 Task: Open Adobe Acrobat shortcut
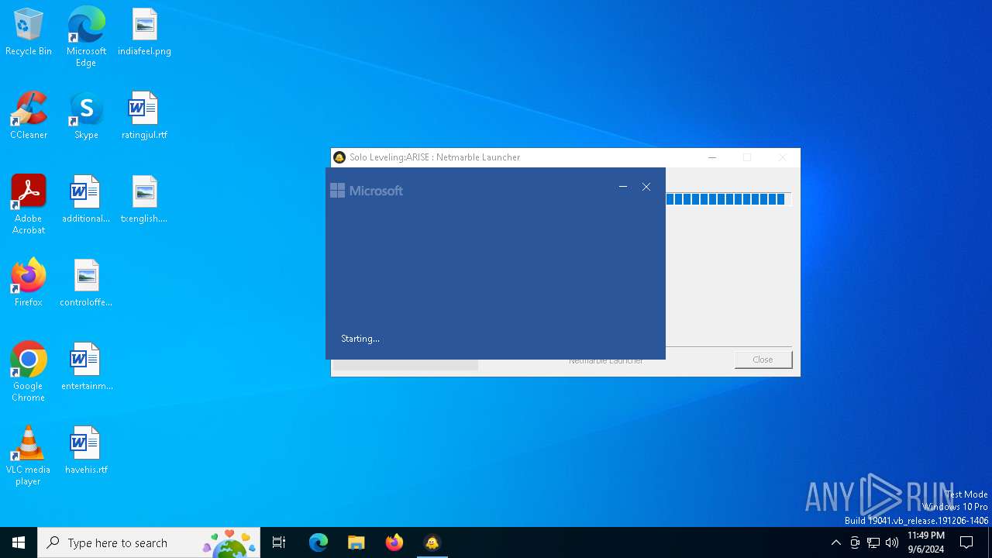coord(29,205)
